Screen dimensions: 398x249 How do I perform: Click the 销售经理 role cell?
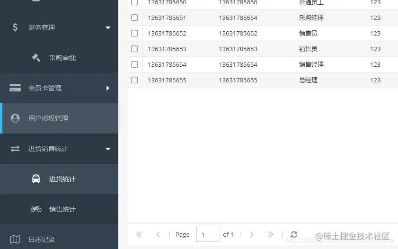(311, 64)
